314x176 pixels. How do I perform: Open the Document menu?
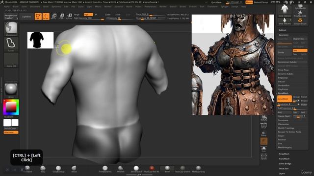pyautogui.click(x=35, y=6)
